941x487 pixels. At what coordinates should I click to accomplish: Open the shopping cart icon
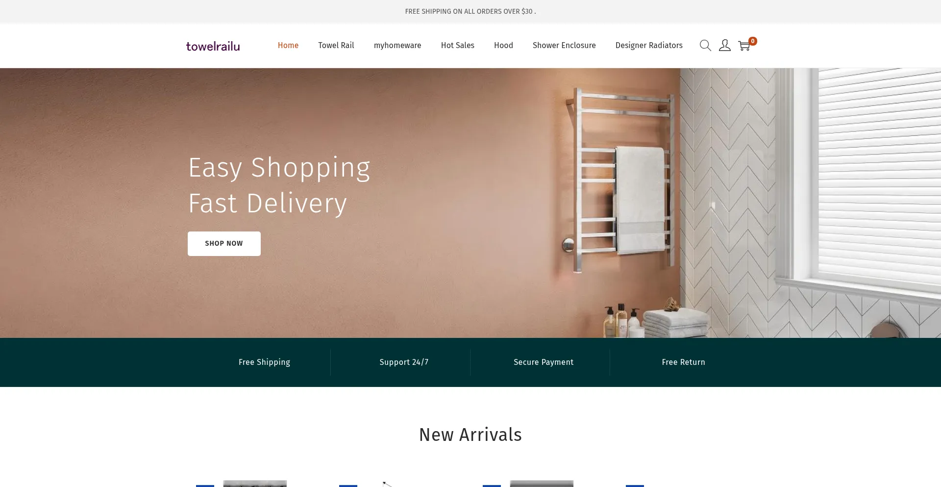[x=744, y=46]
